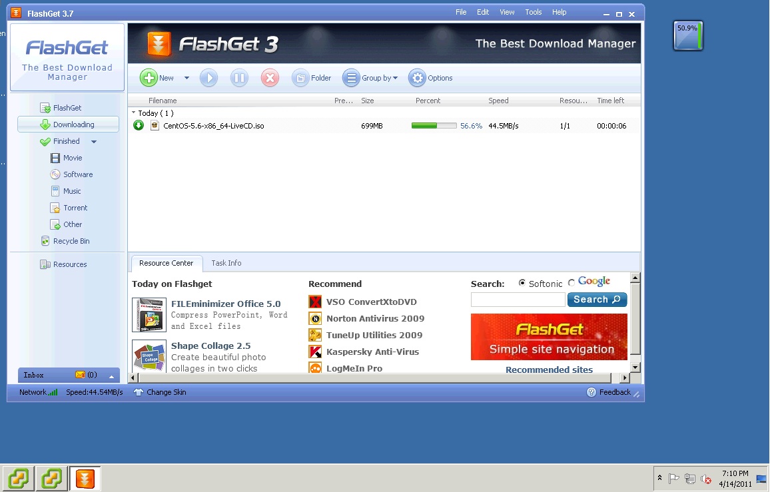The image size is (770, 492).
Task: Select the Softonic search radio button
Action: (522, 283)
